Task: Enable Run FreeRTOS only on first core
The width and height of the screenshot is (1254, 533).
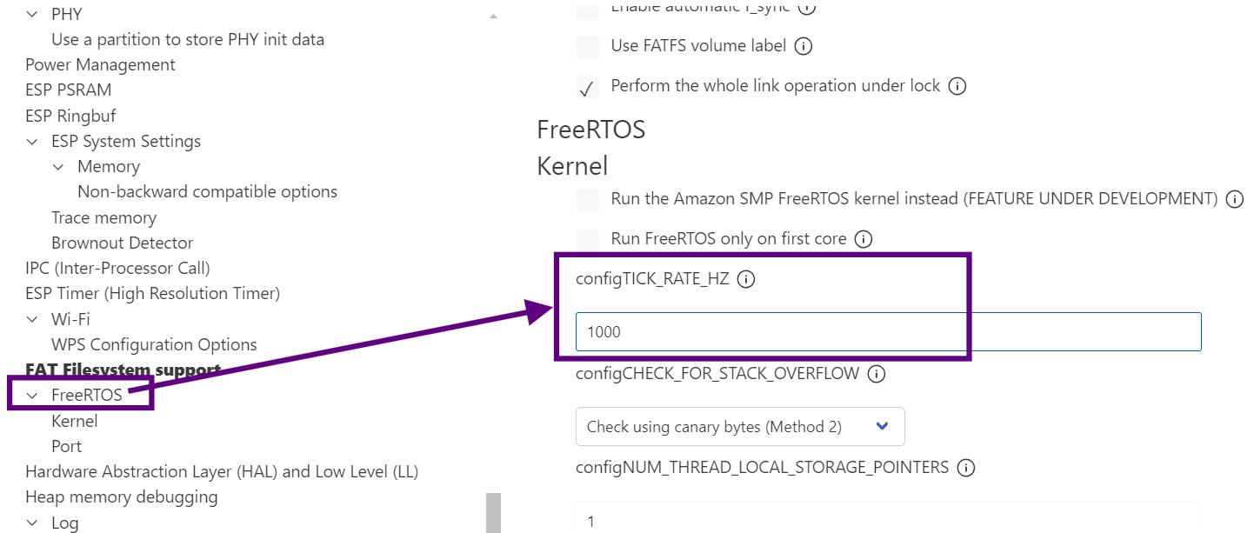Action: point(588,239)
